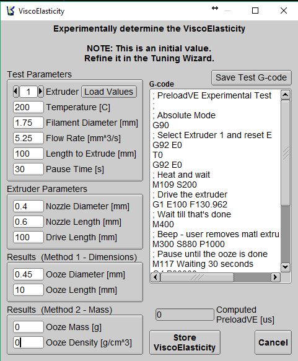Click the ViscoElasticity app icon in title bar
The image size is (298, 361).
[x=11, y=11]
